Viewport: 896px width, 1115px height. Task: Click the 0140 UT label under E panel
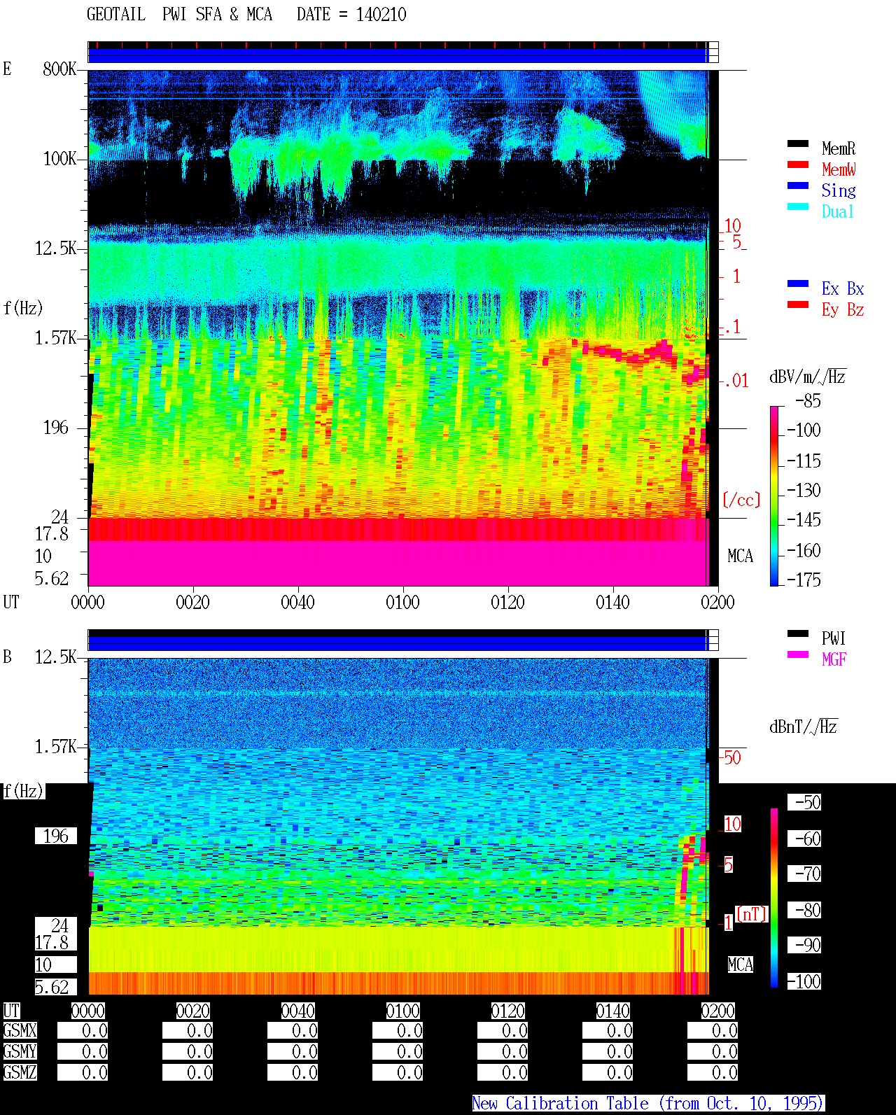(612, 602)
